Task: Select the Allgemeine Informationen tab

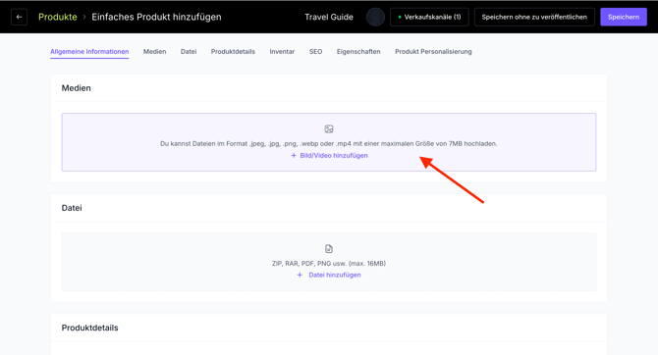Action: tap(89, 52)
